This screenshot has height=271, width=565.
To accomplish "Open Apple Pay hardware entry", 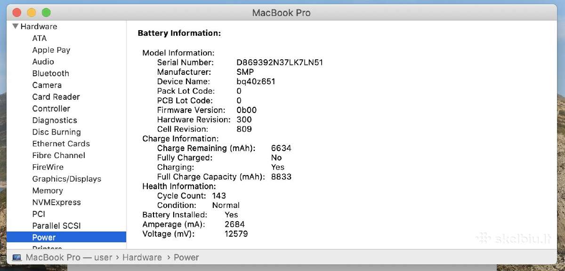I will click(x=51, y=50).
